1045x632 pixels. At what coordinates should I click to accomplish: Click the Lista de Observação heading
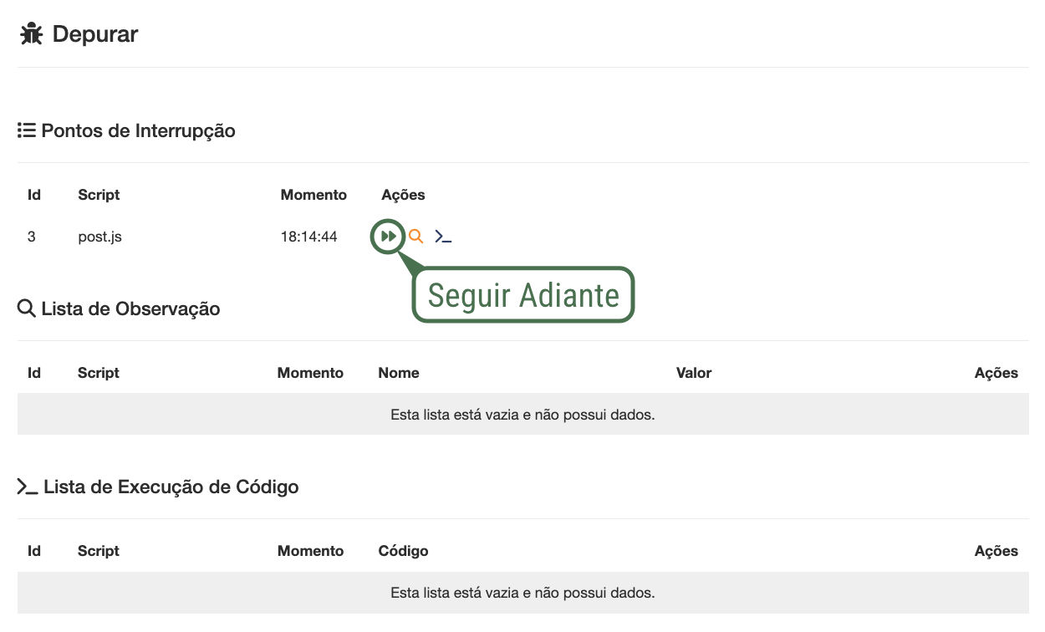[130, 308]
